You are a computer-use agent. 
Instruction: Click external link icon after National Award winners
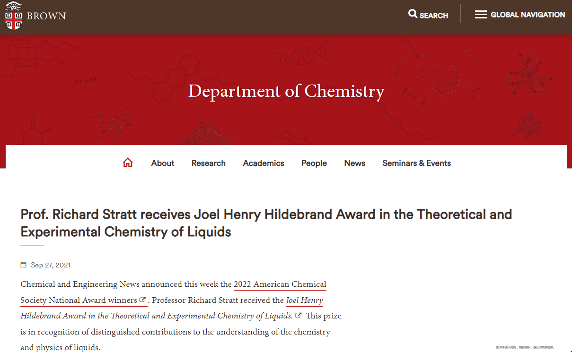[x=142, y=300]
